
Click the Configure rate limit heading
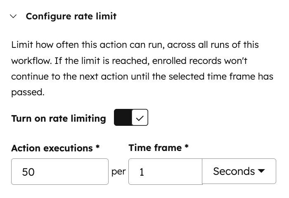click(71, 16)
